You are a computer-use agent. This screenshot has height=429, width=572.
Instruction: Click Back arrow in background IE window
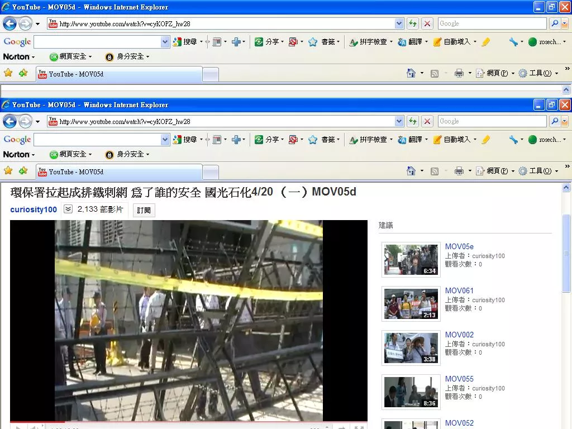[x=10, y=23]
